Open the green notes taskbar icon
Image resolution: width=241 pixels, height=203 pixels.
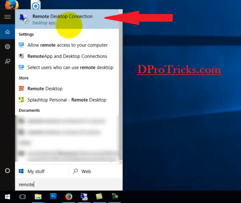pyautogui.click(x=99, y=197)
